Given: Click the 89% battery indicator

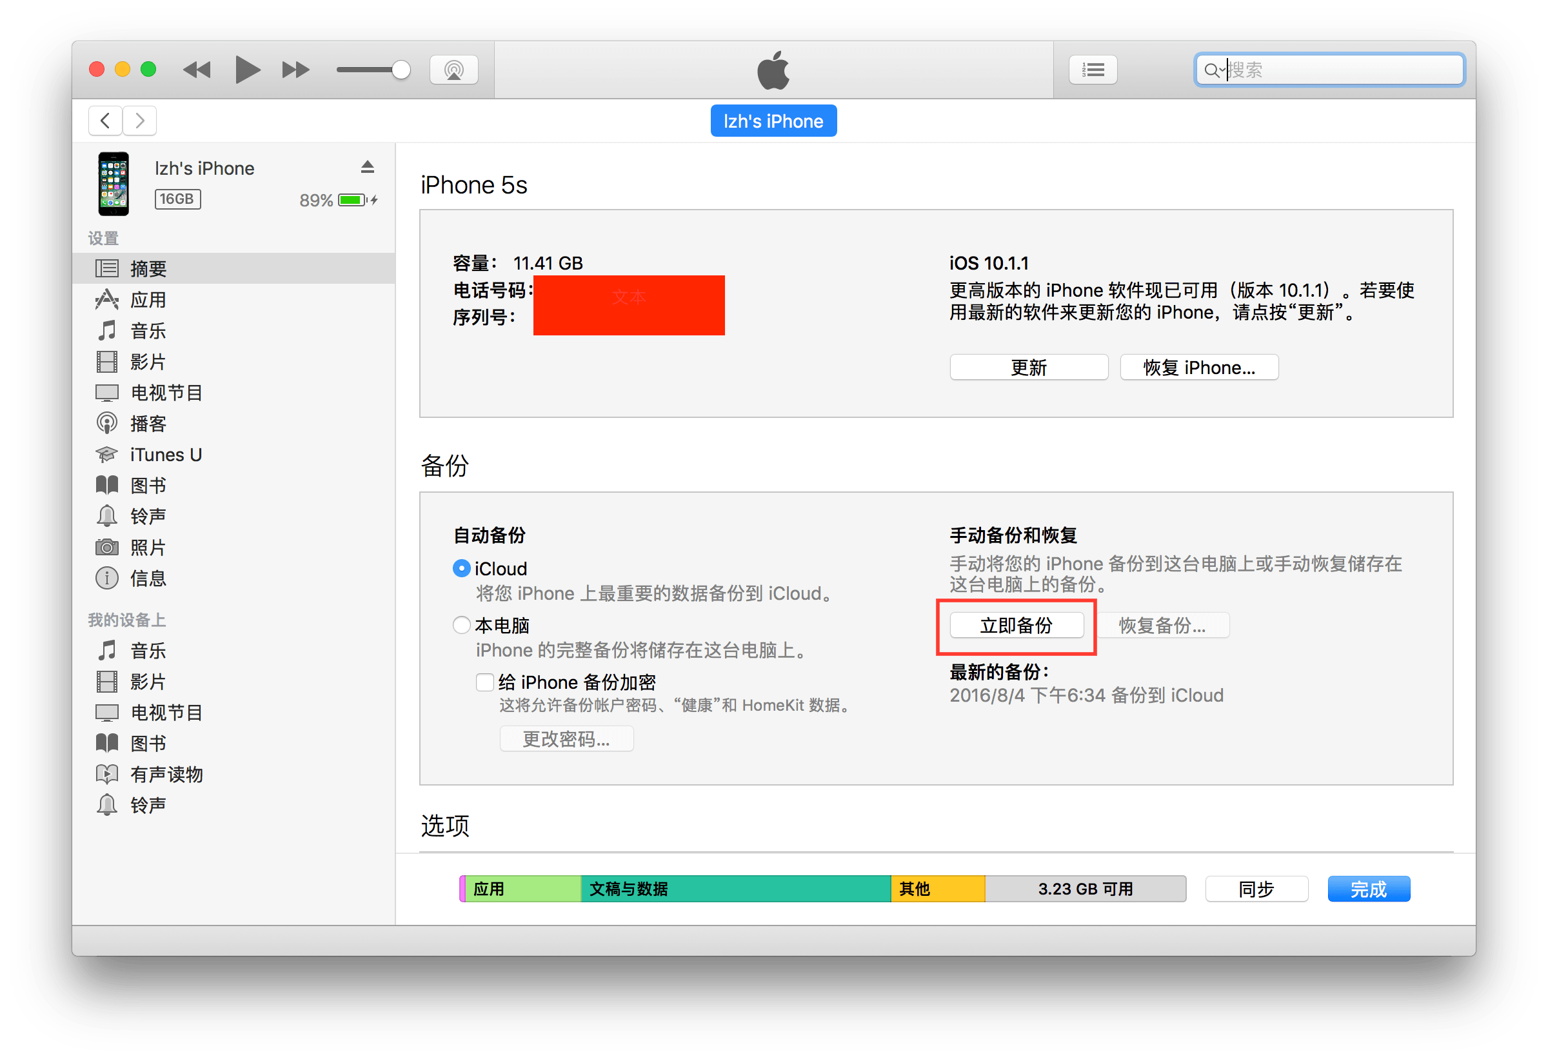Looking at the screenshot, I should click(x=339, y=200).
